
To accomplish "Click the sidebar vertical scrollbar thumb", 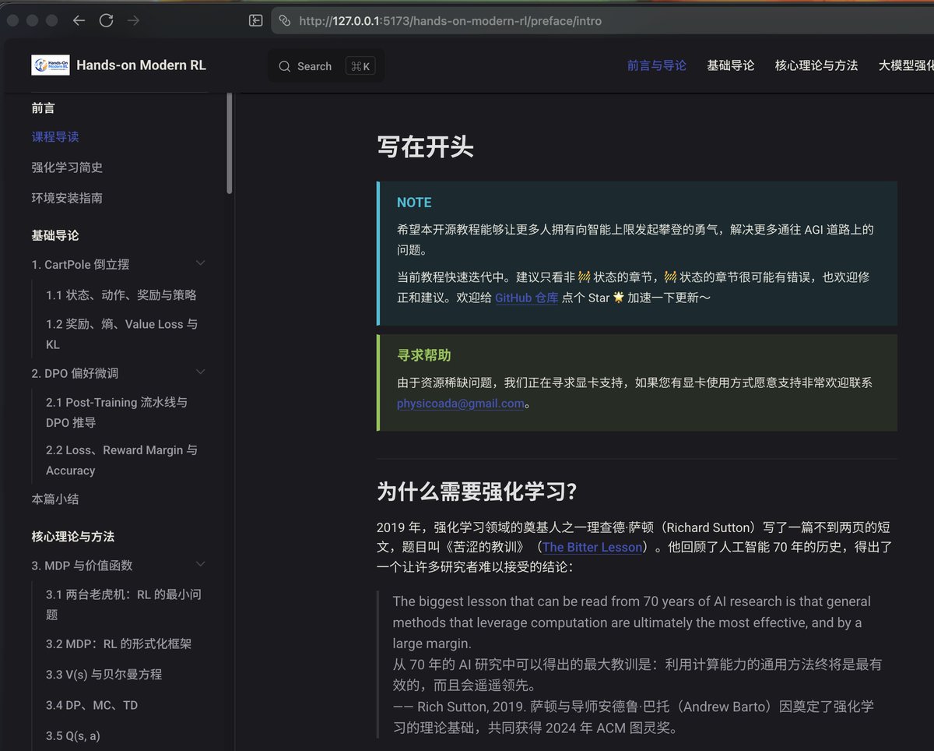I will coord(230,143).
